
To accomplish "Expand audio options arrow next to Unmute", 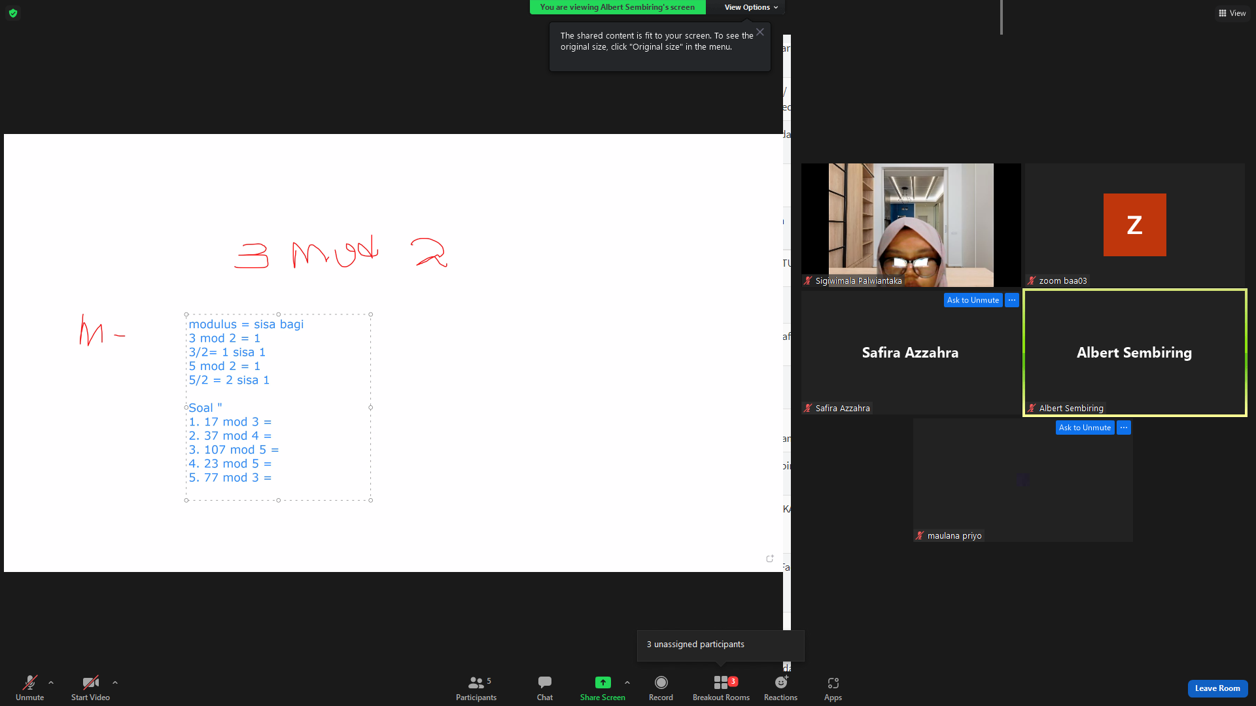I will 51,682.
